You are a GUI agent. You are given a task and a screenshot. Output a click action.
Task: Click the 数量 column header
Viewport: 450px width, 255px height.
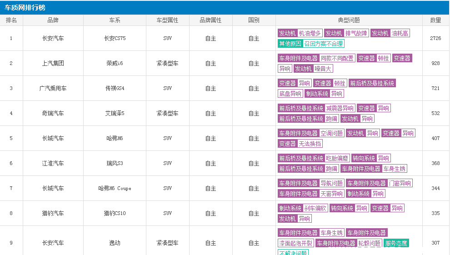click(x=435, y=20)
